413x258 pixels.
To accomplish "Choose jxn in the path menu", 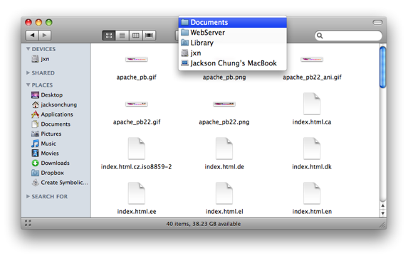I will pyautogui.click(x=233, y=53).
